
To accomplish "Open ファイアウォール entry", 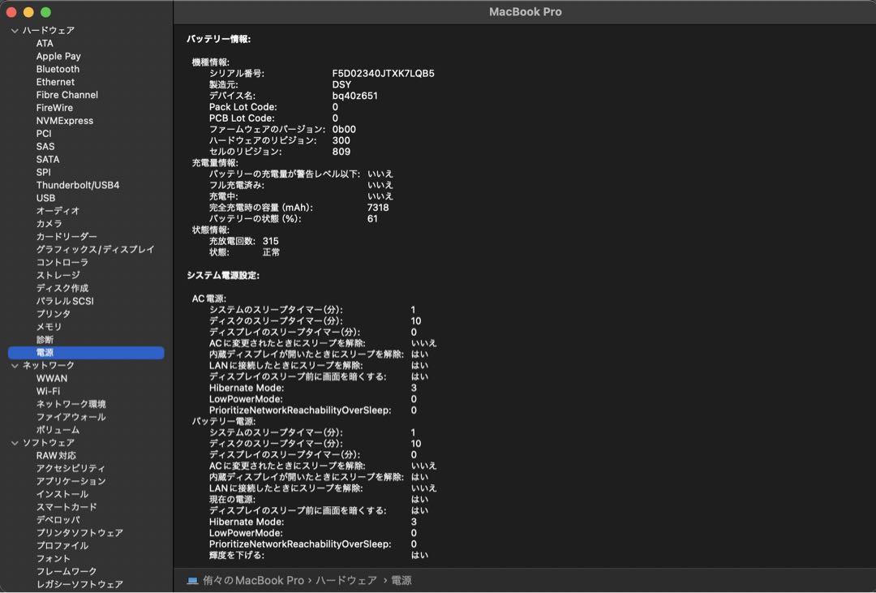I will [x=71, y=416].
